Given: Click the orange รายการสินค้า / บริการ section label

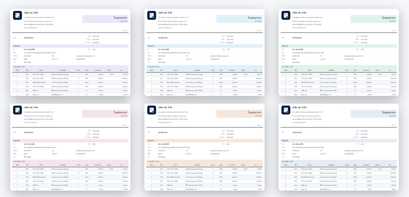Looking at the screenshot, I should [153, 161].
